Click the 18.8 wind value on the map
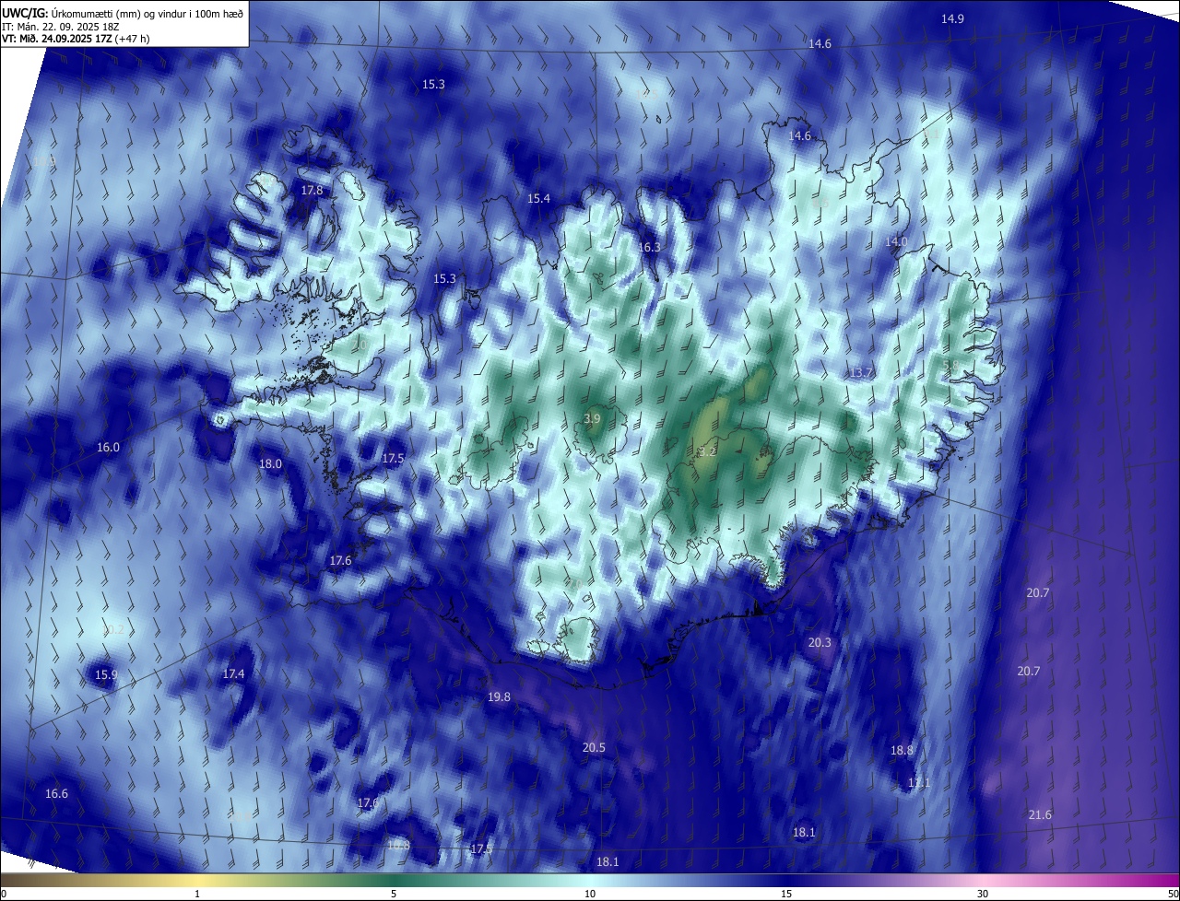Viewport: 1180px width, 901px height. [x=902, y=751]
